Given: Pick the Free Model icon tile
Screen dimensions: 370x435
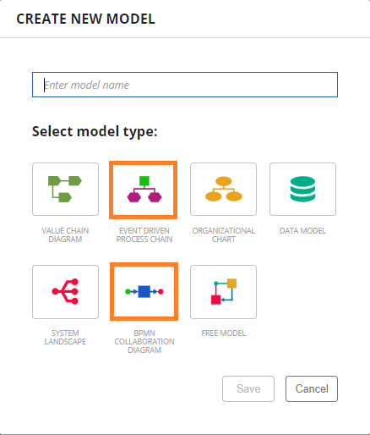Looking at the screenshot, I should (223, 292).
